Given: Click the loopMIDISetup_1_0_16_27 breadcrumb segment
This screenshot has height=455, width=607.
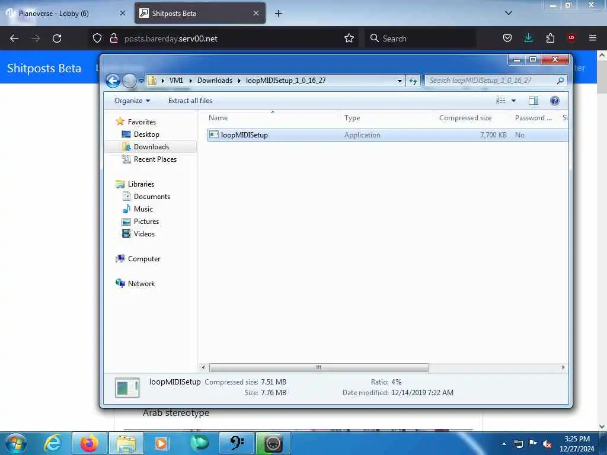Looking at the screenshot, I should 286,81.
